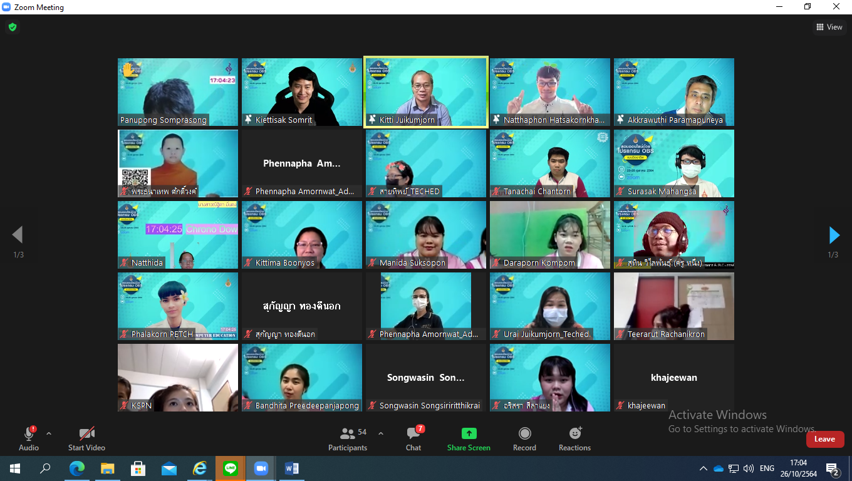The height and width of the screenshot is (481, 852).
Task: Switch the ENG input language
Action: coord(767,468)
